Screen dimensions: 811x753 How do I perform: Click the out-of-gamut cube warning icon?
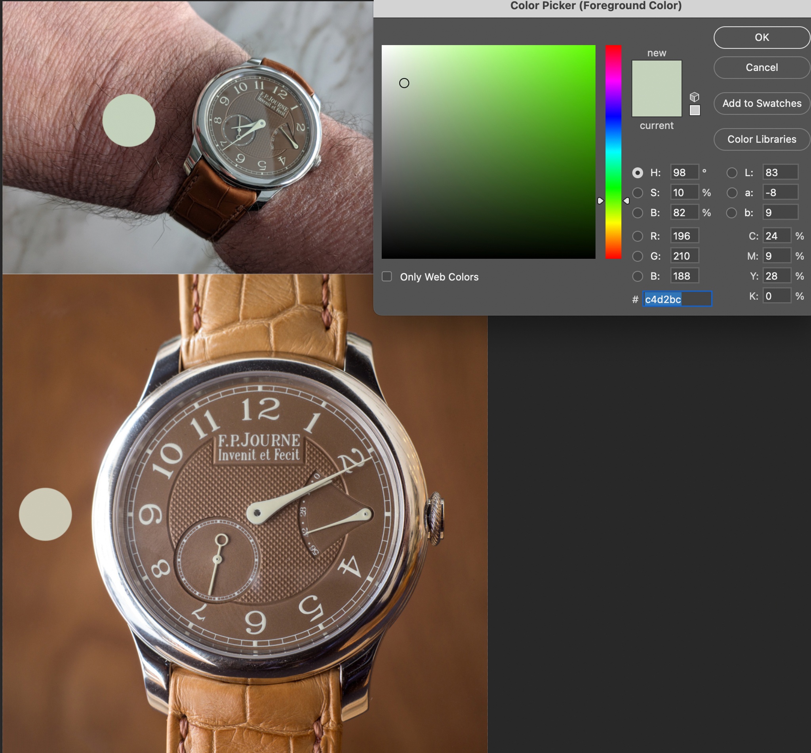[x=694, y=97]
